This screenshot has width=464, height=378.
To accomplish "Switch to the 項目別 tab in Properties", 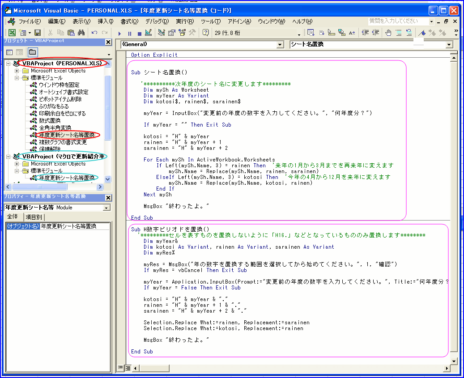I will tap(34, 217).
